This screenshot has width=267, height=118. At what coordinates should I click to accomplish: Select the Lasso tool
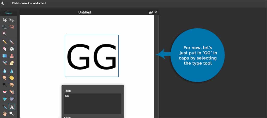12,27
